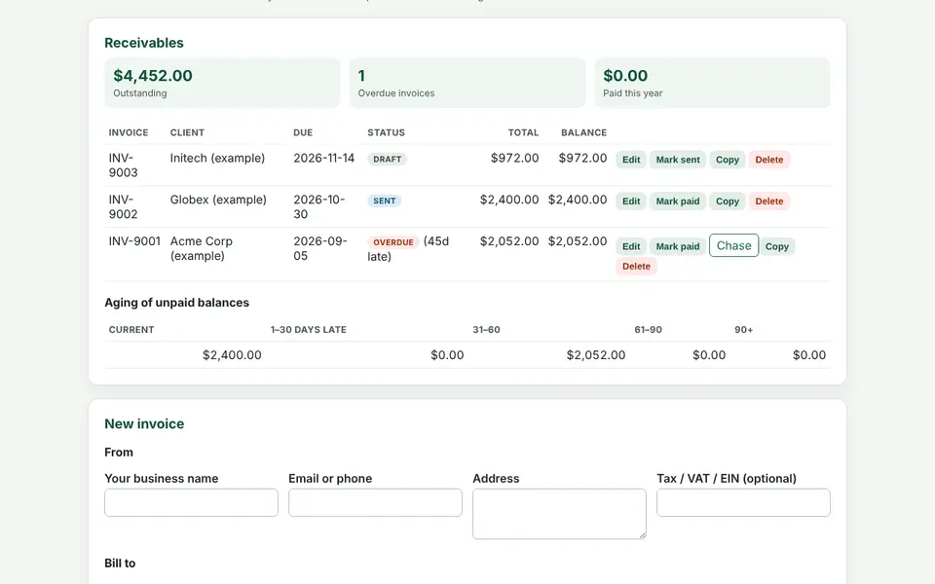The width and height of the screenshot is (935, 584).
Task: Click the 1–30 DAYS LATE aging header
Action: tap(309, 330)
